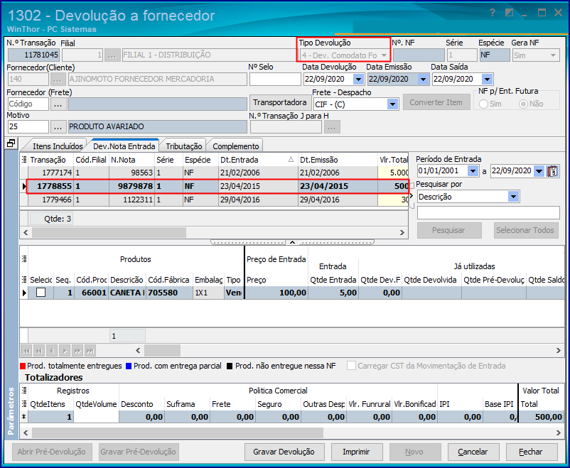Viewport: 570px width, 468px height.
Task: Open the invoice grid column chooser icon
Action: (23, 160)
